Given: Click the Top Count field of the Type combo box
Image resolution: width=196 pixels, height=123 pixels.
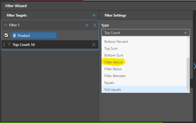Looking at the screenshot, I should coord(146,33).
